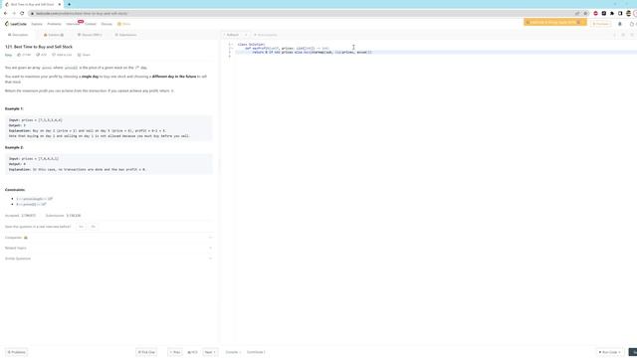Reload the page
Viewport: 637px width, 358px height.
pyautogui.click(x=22, y=13)
